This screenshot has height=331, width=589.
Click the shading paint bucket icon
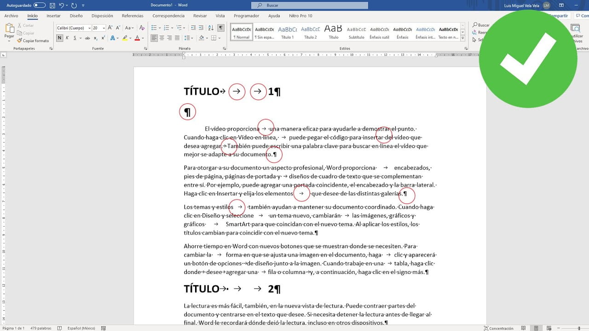click(201, 38)
